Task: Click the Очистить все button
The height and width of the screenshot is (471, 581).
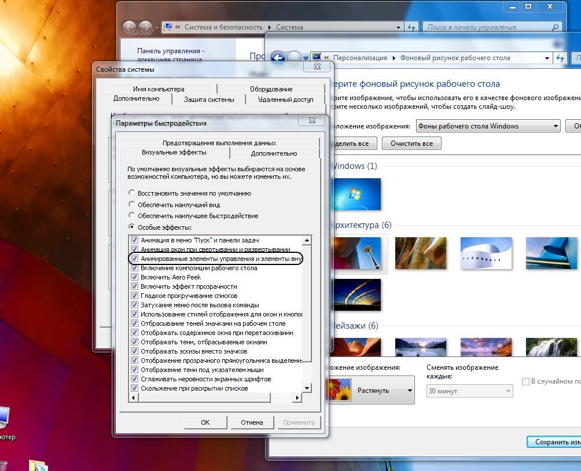Action: pyautogui.click(x=411, y=143)
